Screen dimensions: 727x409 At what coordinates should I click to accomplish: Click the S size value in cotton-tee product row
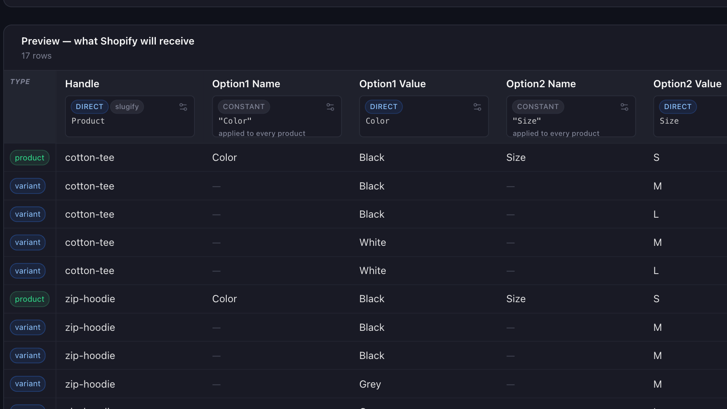(656, 158)
